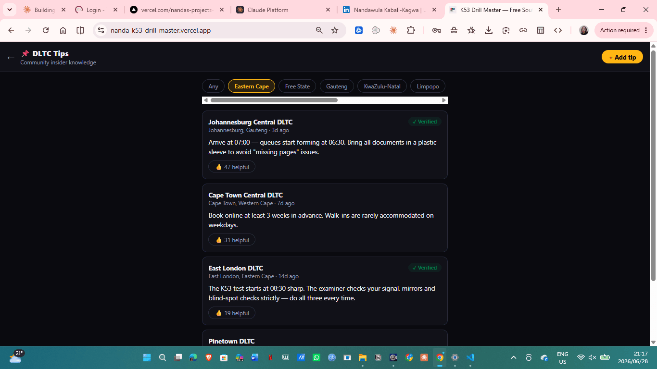The height and width of the screenshot is (369, 657).
Task: Bookmark this page with the star icon
Action: 335,30
